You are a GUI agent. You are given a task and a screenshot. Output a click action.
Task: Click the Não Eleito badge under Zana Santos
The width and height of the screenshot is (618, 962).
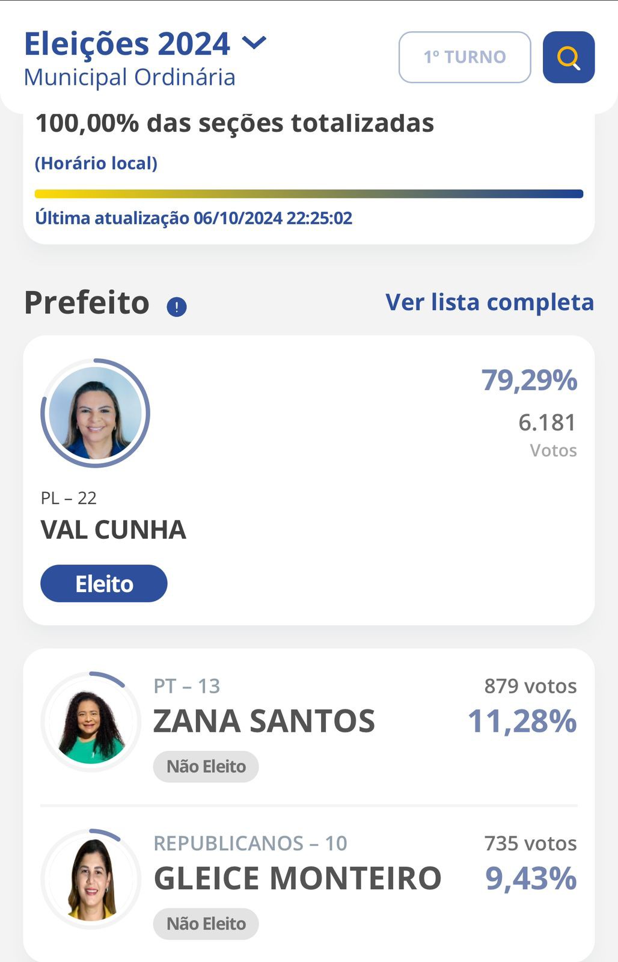[206, 767]
